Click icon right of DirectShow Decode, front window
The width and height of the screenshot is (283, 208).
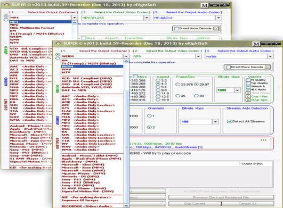(268, 67)
